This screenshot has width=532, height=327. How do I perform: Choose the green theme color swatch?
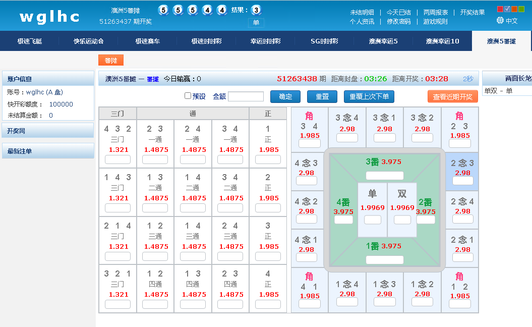521,9
